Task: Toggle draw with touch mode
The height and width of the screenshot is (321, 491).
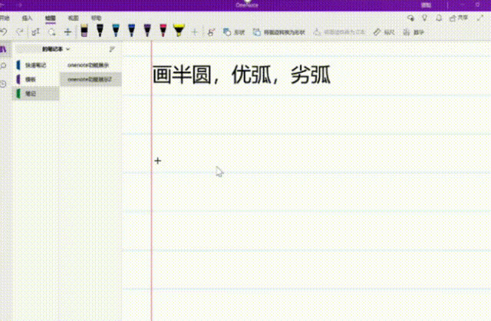Action: 212,32
